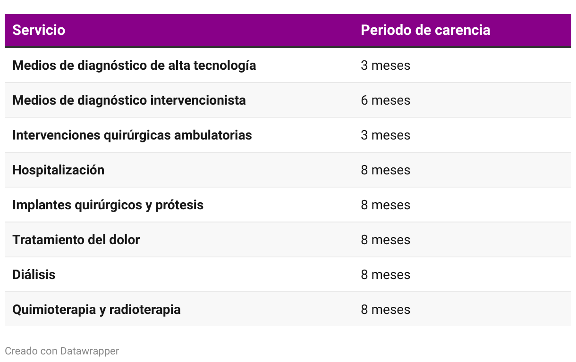Click 8 meses next to Quimioterapia y radioterapia
576x362 pixels.
[385, 309]
